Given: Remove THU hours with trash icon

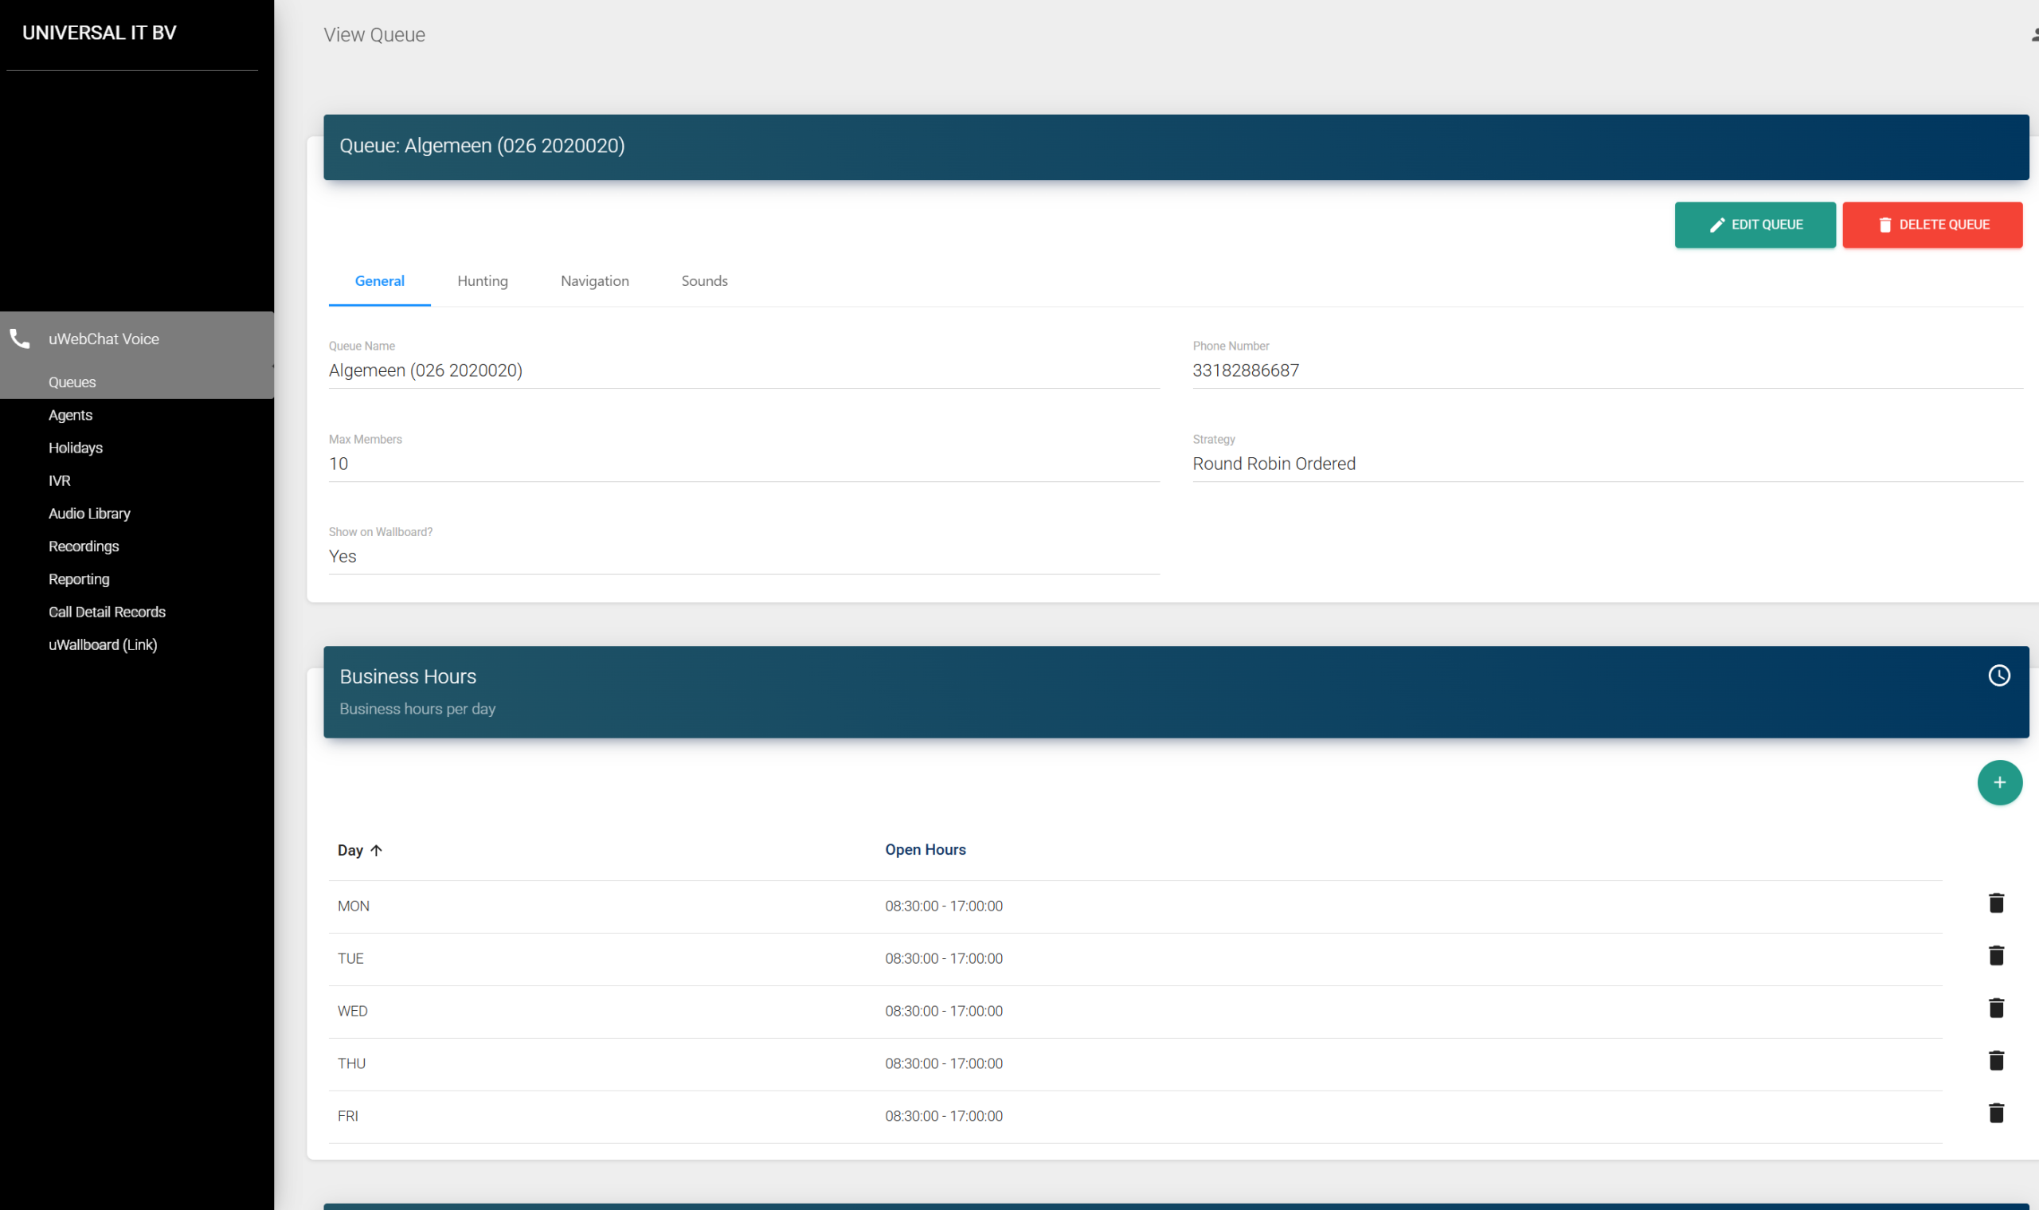Looking at the screenshot, I should [x=1995, y=1061].
